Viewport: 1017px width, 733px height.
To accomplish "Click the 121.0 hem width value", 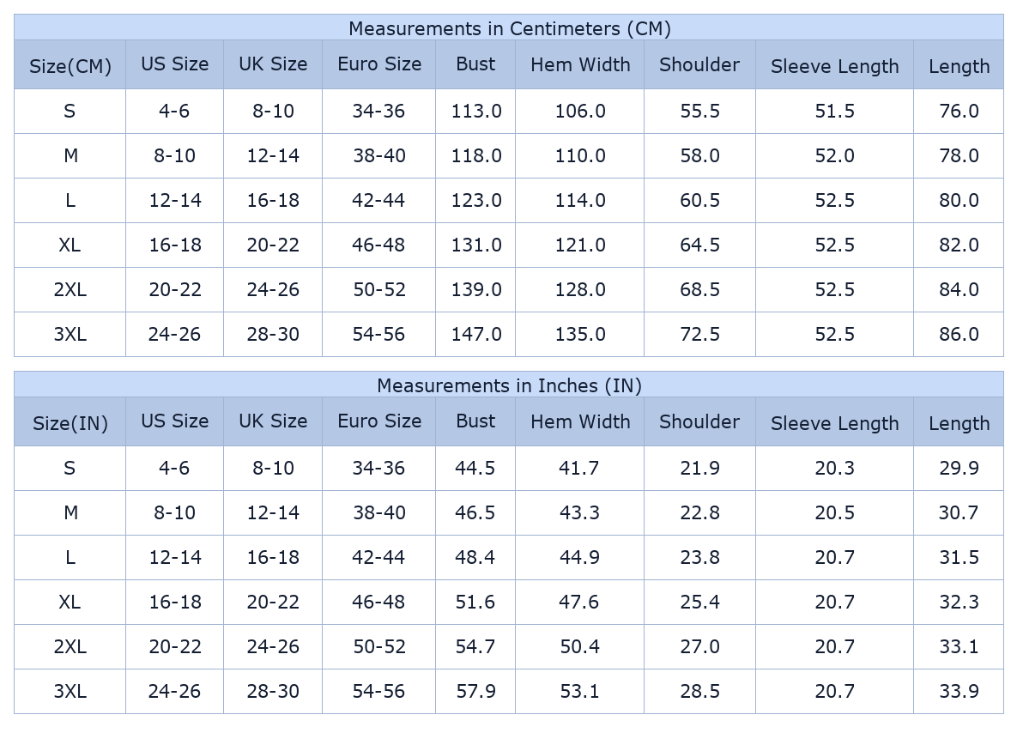I will coord(580,245).
